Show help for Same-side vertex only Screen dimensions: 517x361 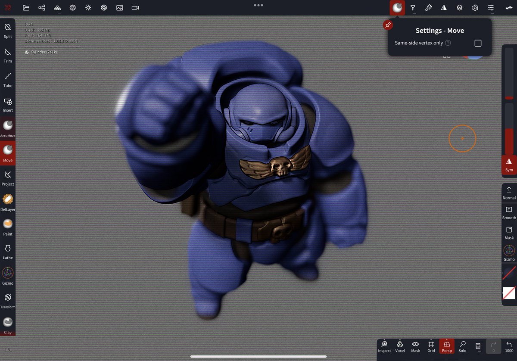pyautogui.click(x=448, y=43)
